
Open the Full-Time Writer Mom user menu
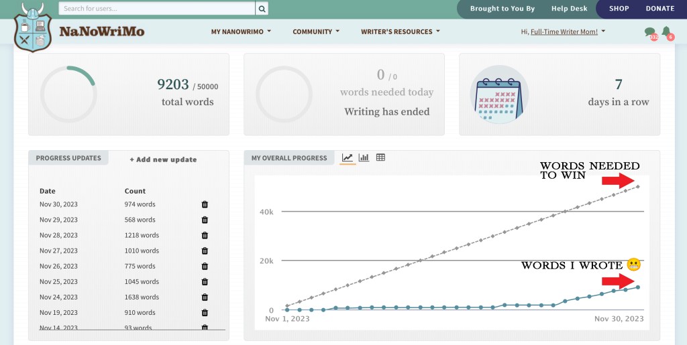pos(564,31)
